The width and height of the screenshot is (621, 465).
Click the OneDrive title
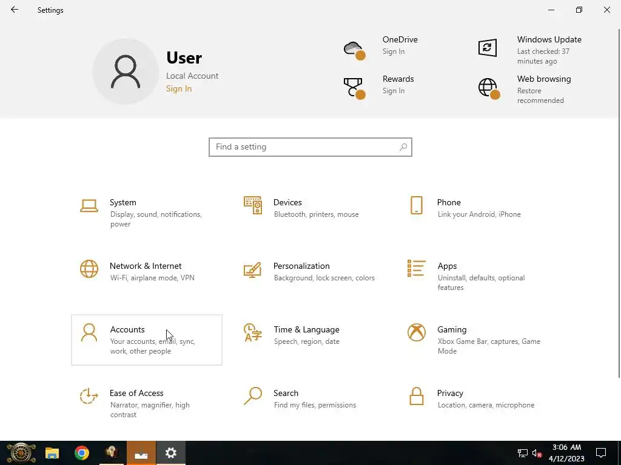click(400, 39)
